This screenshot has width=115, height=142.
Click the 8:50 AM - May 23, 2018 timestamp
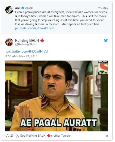pos(21,56)
